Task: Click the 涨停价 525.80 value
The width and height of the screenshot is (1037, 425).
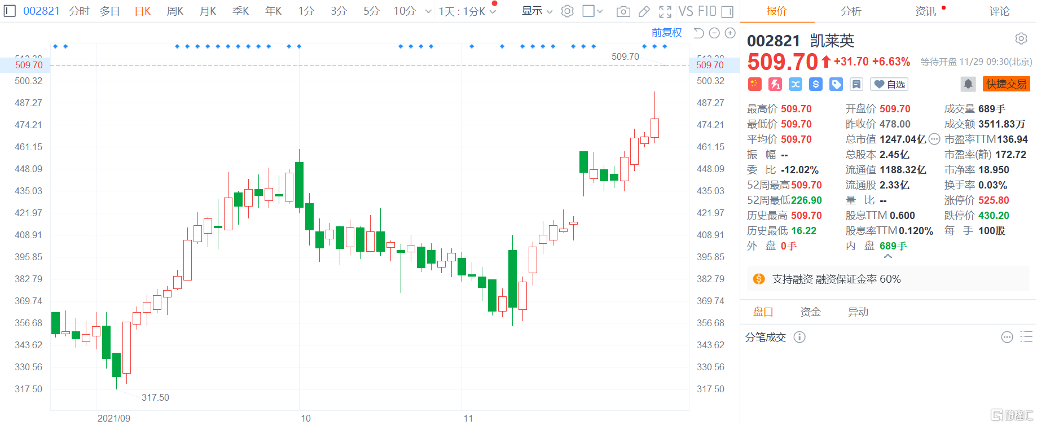Action: point(994,200)
